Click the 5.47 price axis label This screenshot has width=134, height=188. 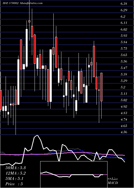point(124,68)
